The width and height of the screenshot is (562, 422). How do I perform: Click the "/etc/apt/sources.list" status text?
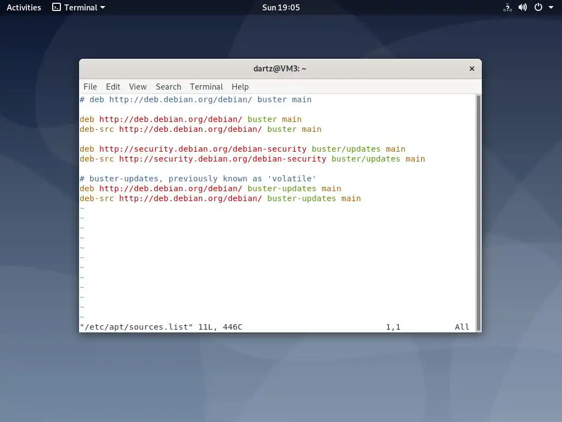[136, 327]
